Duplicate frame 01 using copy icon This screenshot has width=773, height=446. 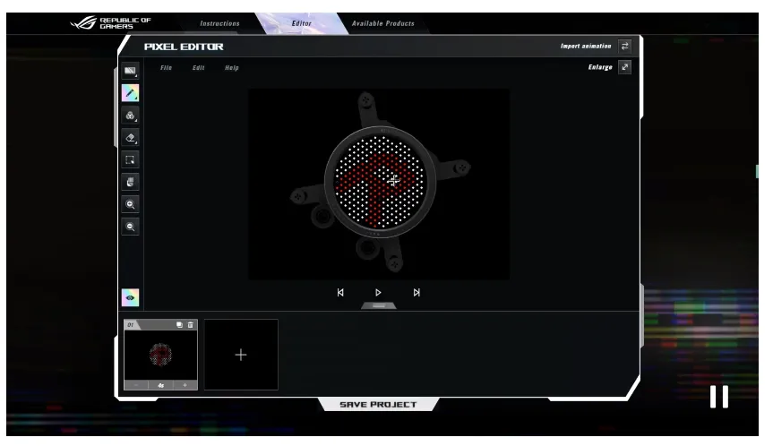179,324
